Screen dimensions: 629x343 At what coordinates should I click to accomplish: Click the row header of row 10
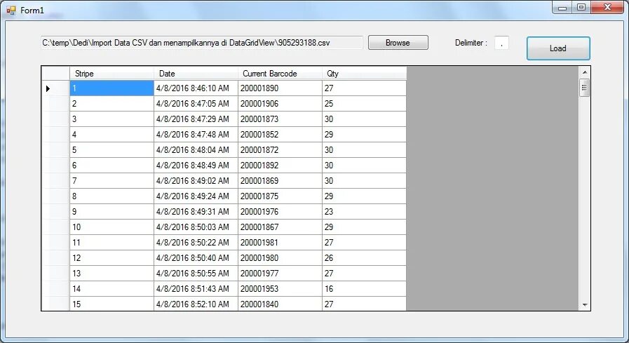tap(55, 227)
